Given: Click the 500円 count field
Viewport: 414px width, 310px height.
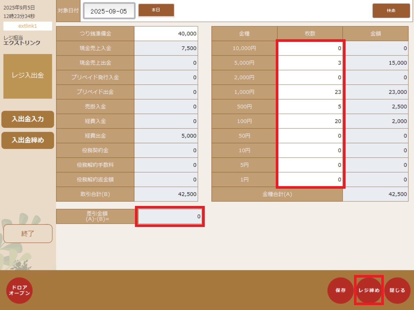Looking at the screenshot, I should pos(310,107).
